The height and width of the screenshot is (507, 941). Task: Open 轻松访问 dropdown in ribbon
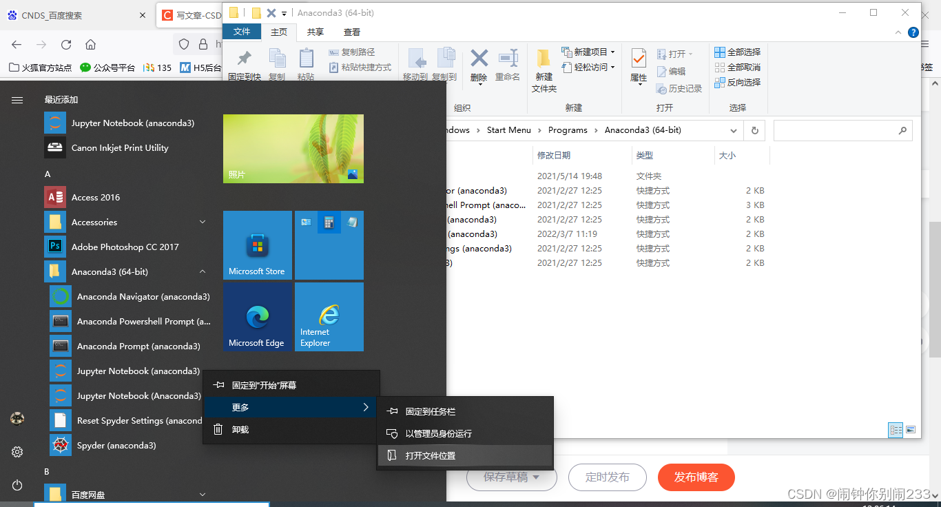click(x=588, y=68)
